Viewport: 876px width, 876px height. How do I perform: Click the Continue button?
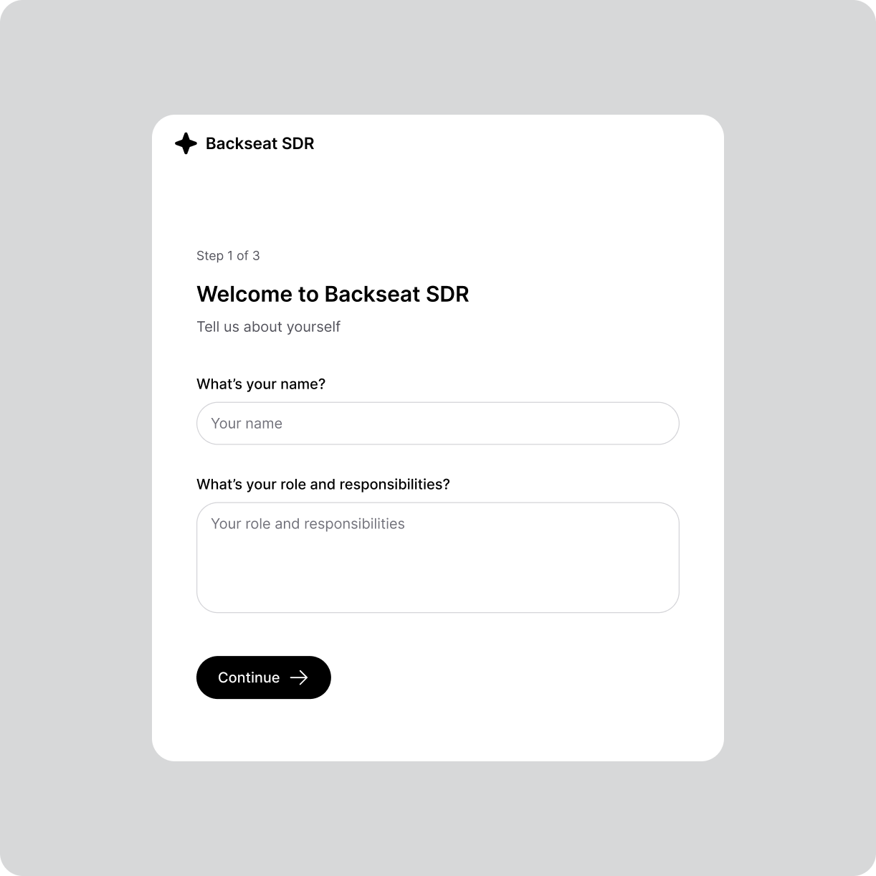(263, 677)
